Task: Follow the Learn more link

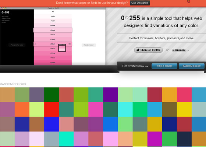Action: coord(178,50)
